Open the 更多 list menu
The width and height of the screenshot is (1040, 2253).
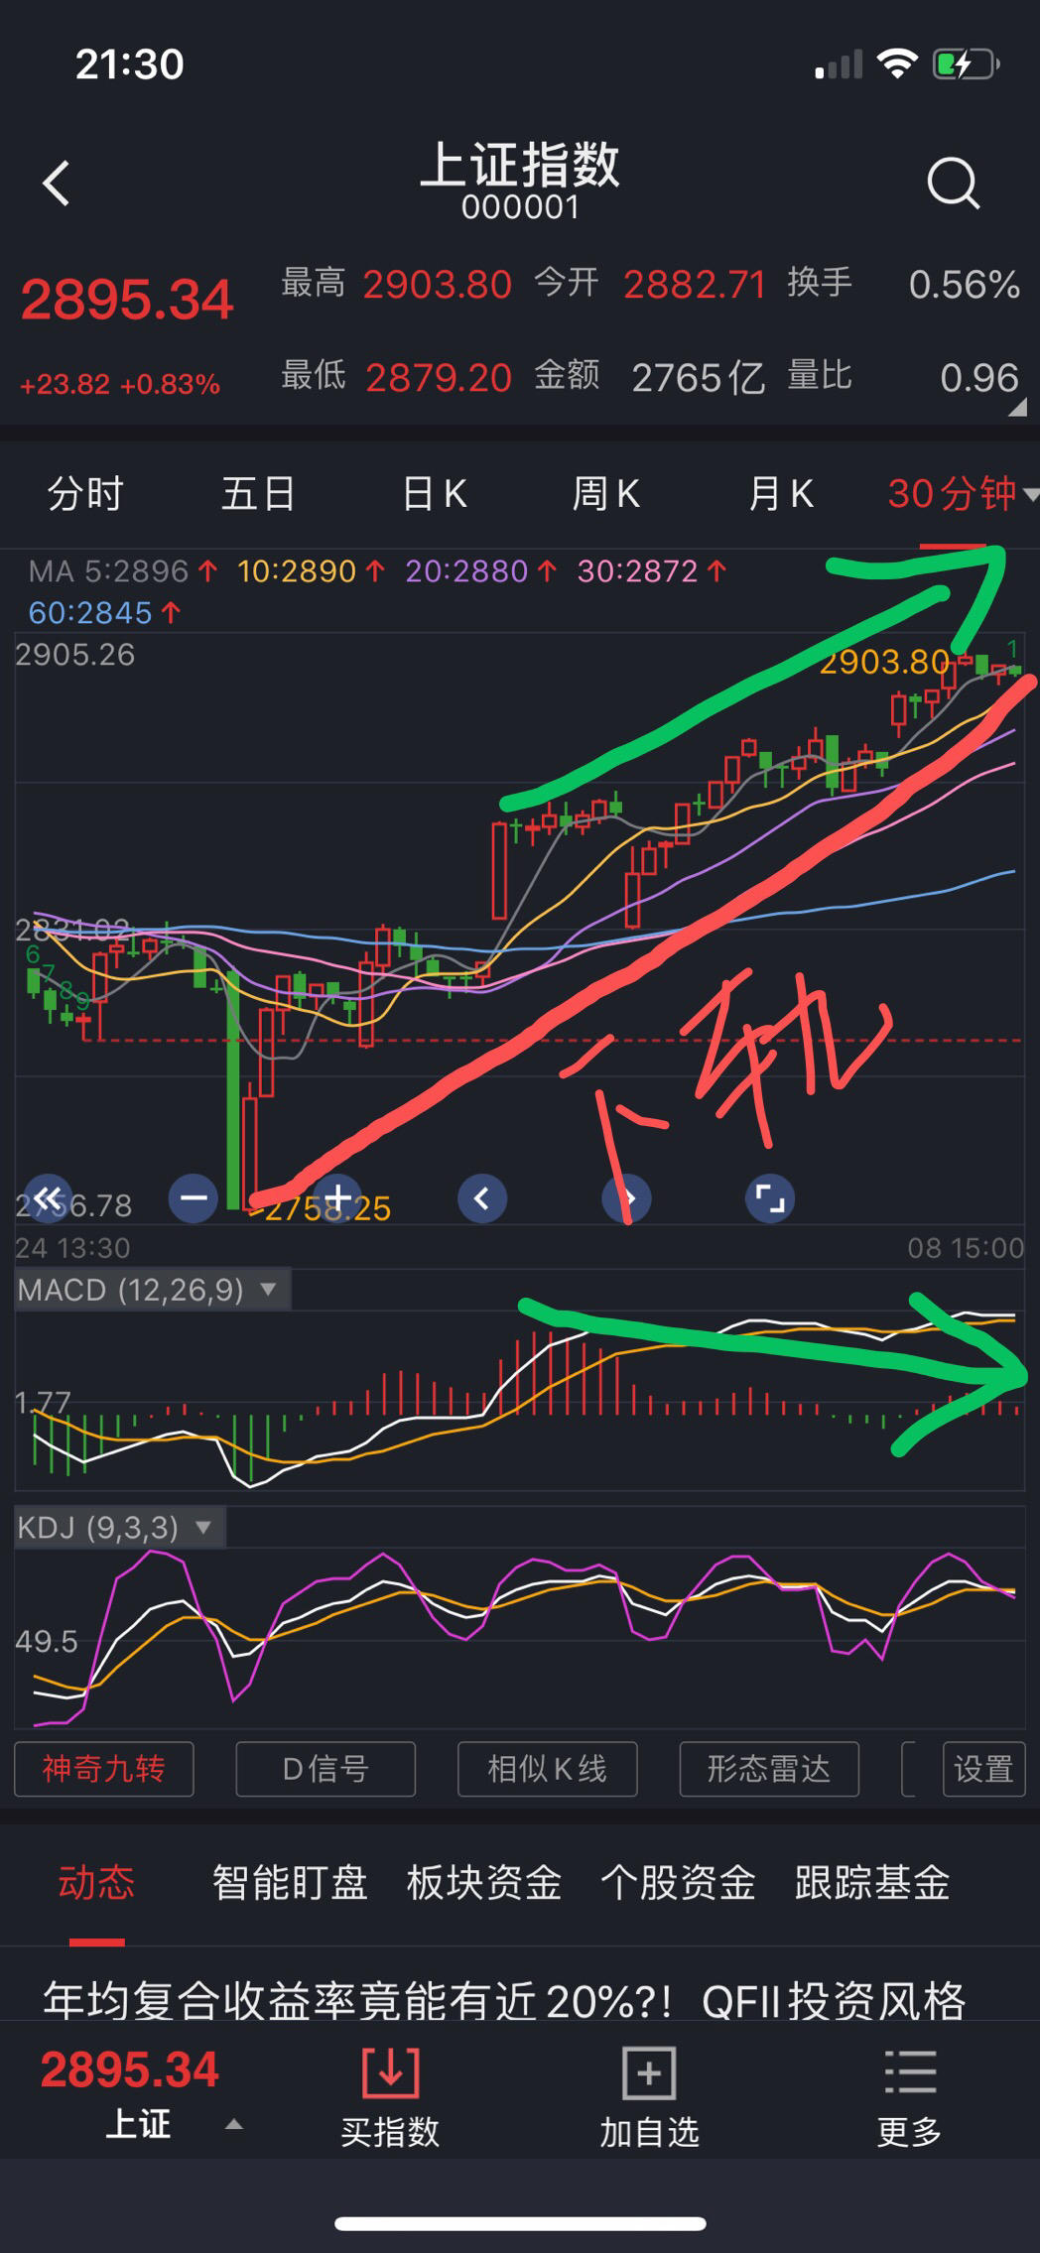[909, 2073]
